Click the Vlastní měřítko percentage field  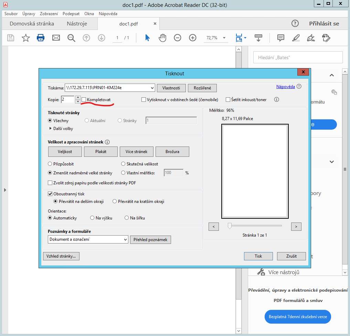coord(173,173)
